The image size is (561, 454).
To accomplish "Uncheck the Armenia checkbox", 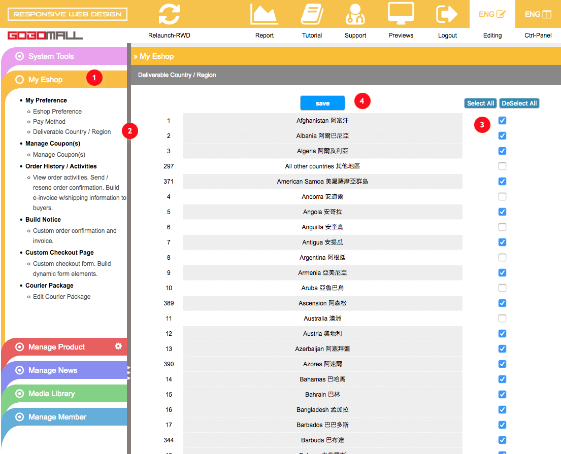I will pyautogui.click(x=502, y=273).
